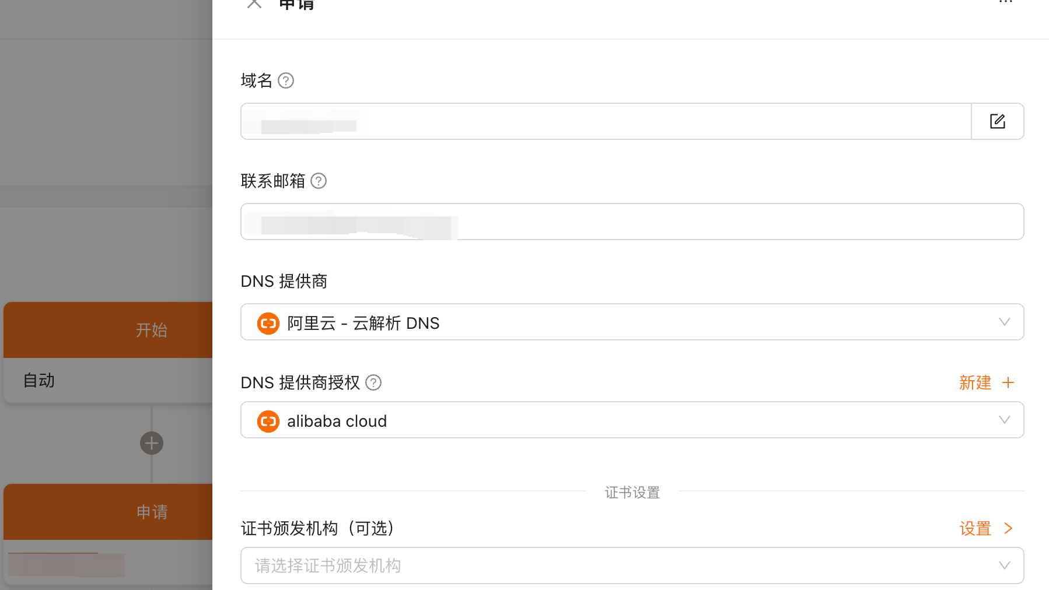Click the chevron arrow next to 设置
1049x590 pixels.
point(1008,528)
